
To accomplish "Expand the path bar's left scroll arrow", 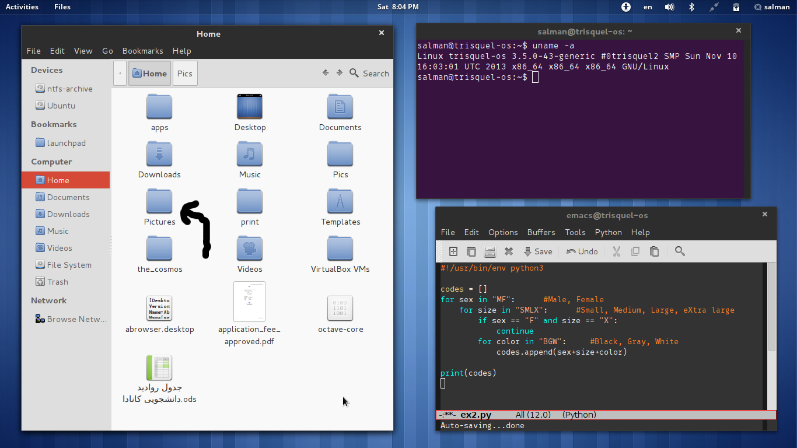I will click(120, 73).
